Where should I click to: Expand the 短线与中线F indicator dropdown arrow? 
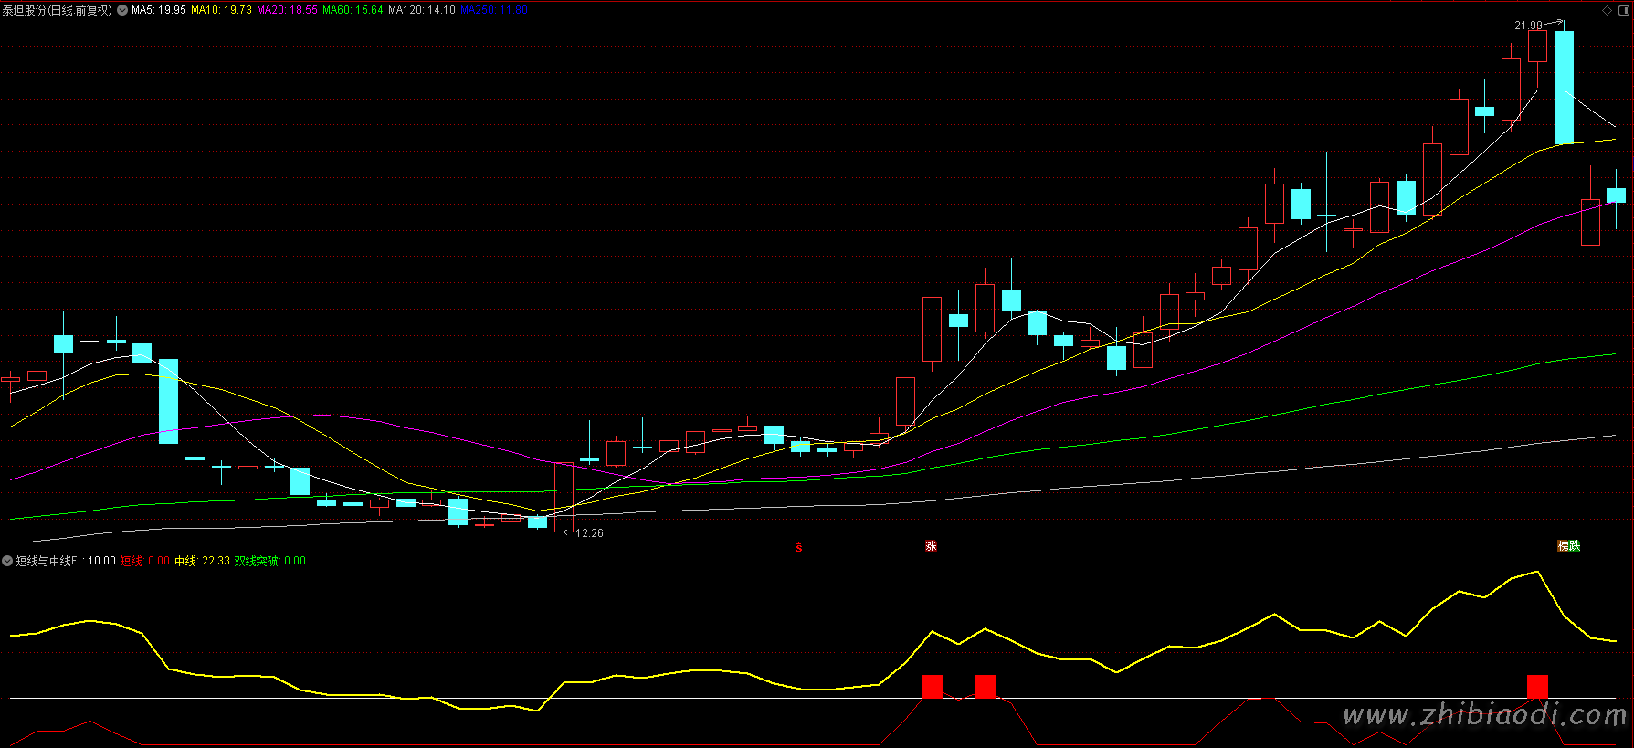click(7, 561)
